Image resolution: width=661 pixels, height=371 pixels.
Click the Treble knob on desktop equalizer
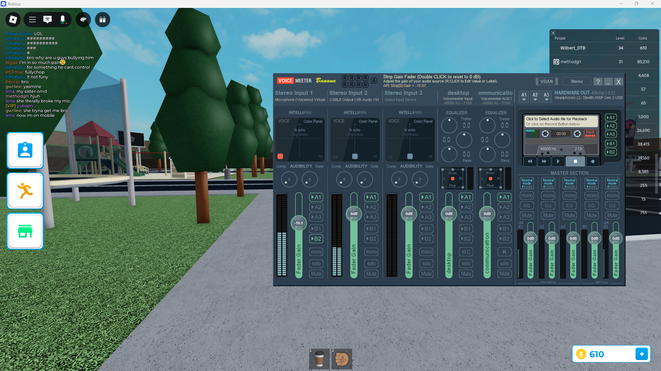point(449,126)
